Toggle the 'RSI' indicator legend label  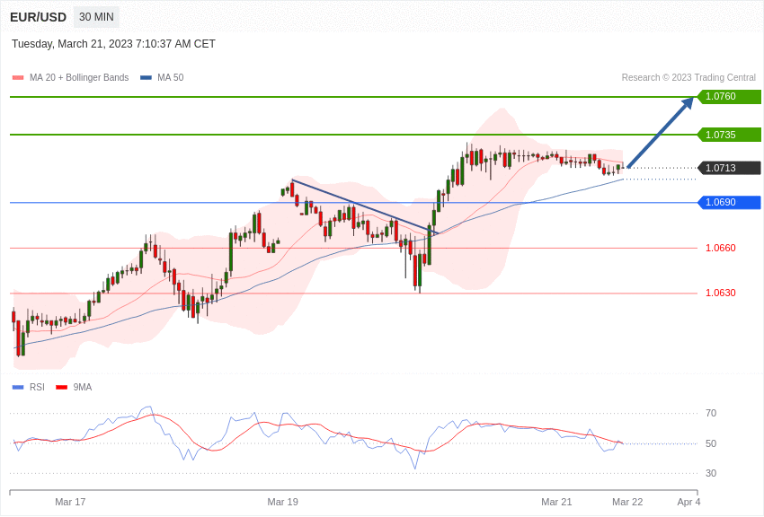(37, 387)
